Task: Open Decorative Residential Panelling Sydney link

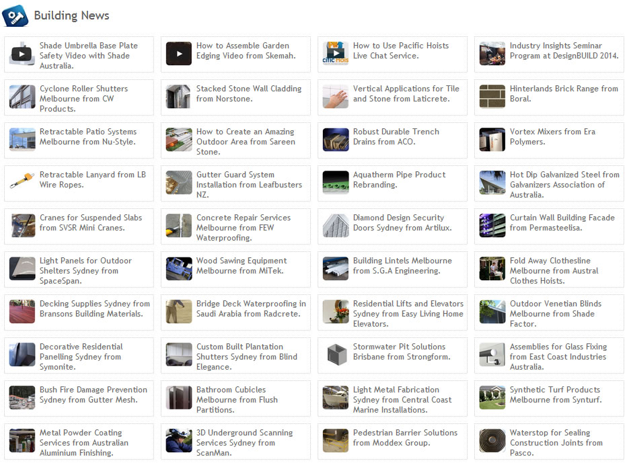Action: pyautogui.click(x=81, y=357)
